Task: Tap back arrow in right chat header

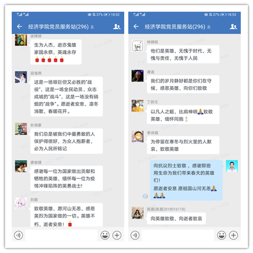Action: [x=136, y=26]
